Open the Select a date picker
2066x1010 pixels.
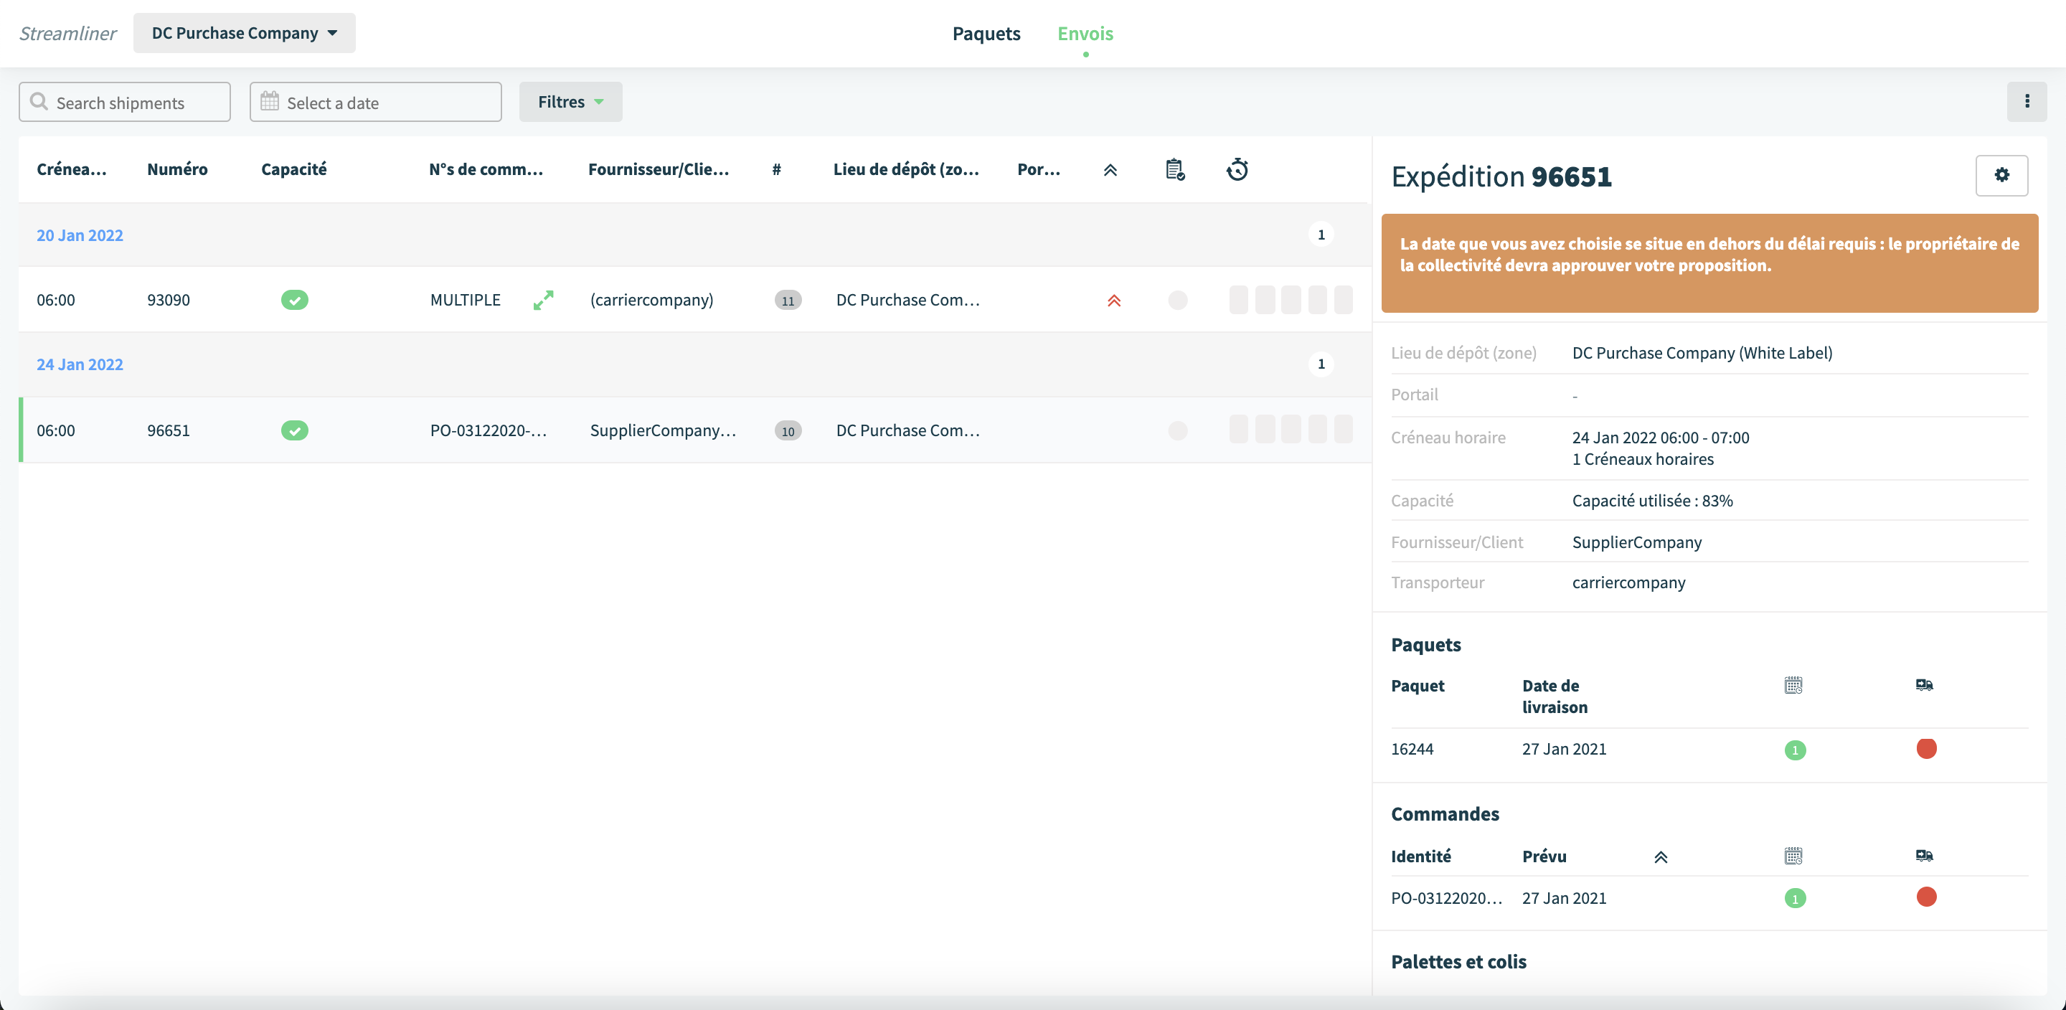[x=375, y=102]
